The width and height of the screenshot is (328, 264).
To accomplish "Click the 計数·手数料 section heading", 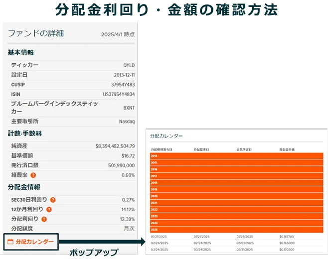I will pos(25,133).
